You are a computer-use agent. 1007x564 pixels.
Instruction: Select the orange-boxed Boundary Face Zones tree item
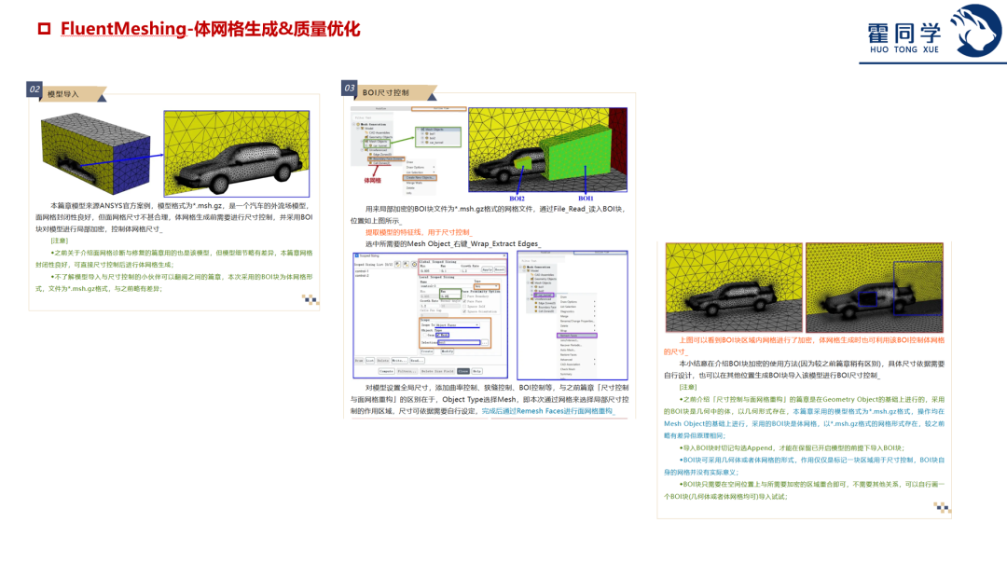386,158
